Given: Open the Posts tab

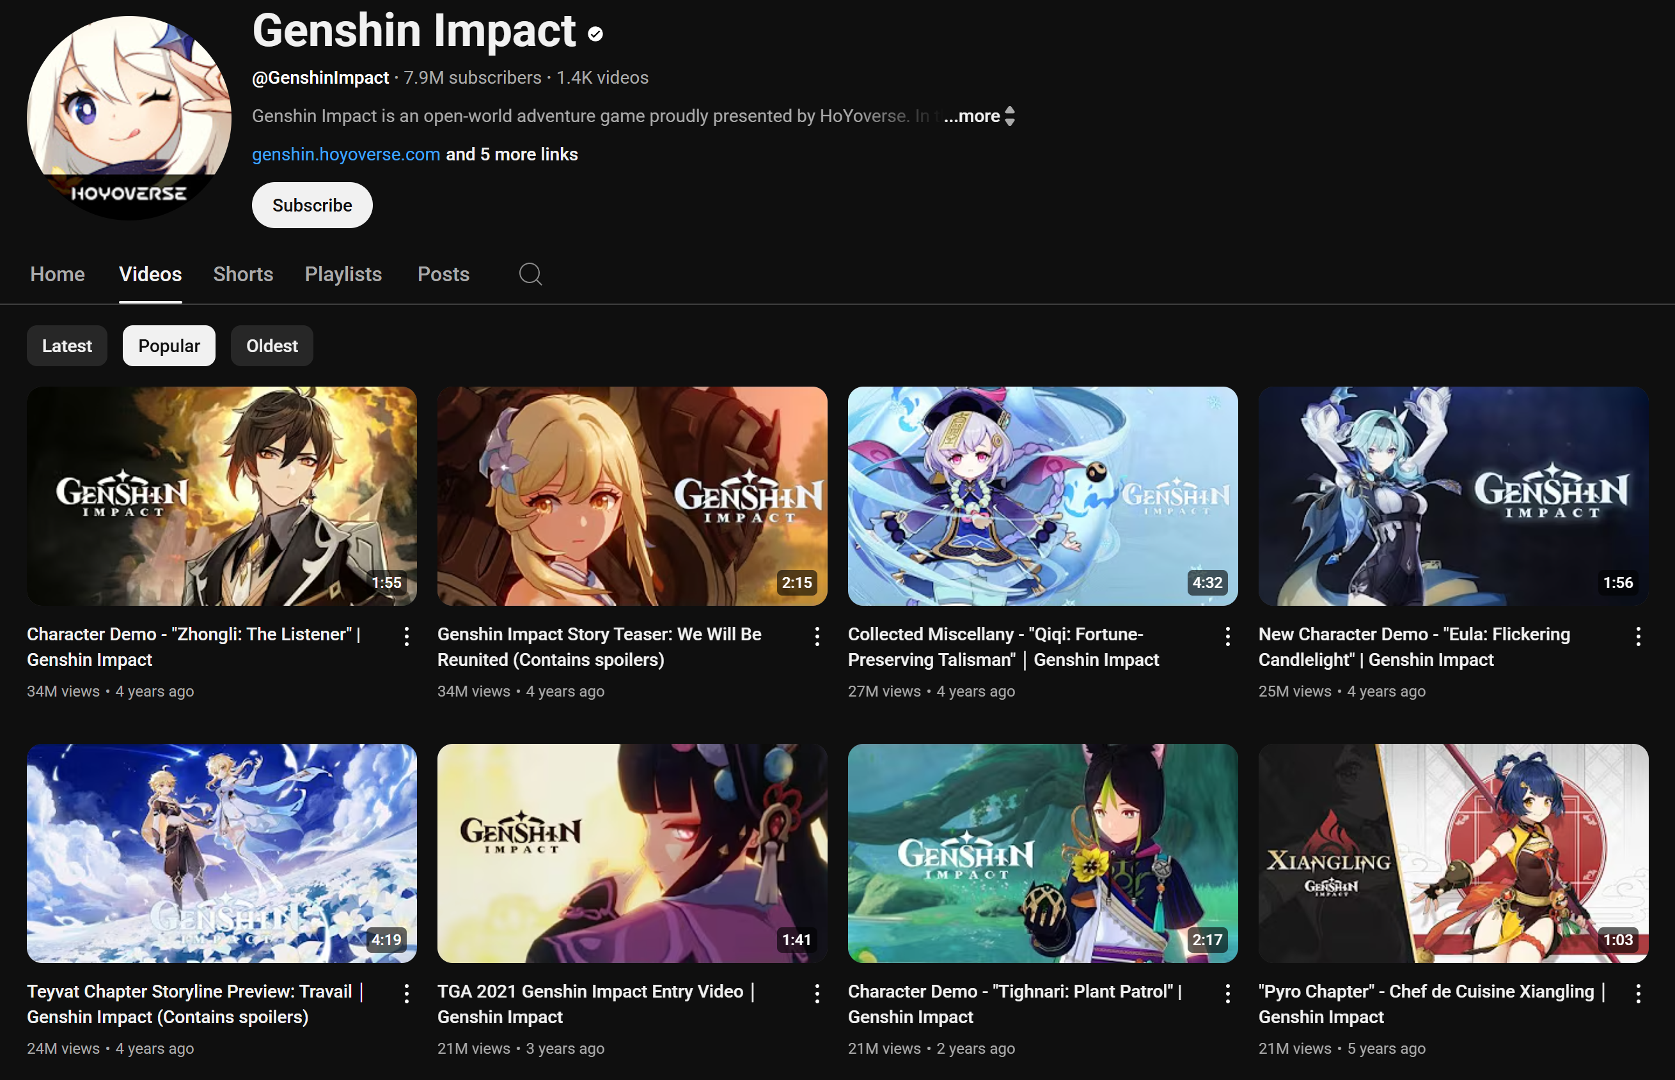Looking at the screenshot, I should 443,274.
